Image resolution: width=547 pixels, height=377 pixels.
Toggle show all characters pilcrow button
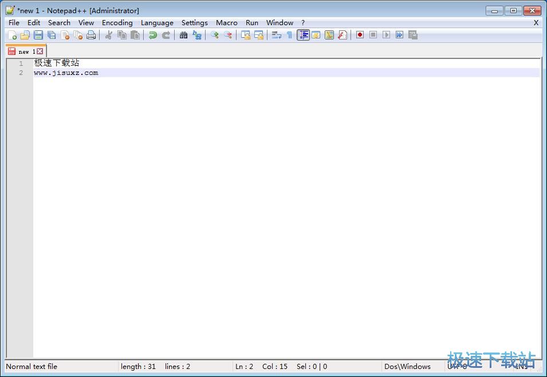(289, 35)
